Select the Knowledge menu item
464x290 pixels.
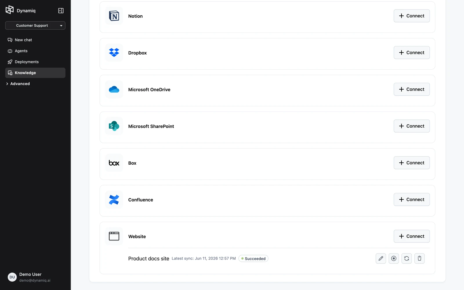coord(35,73)
